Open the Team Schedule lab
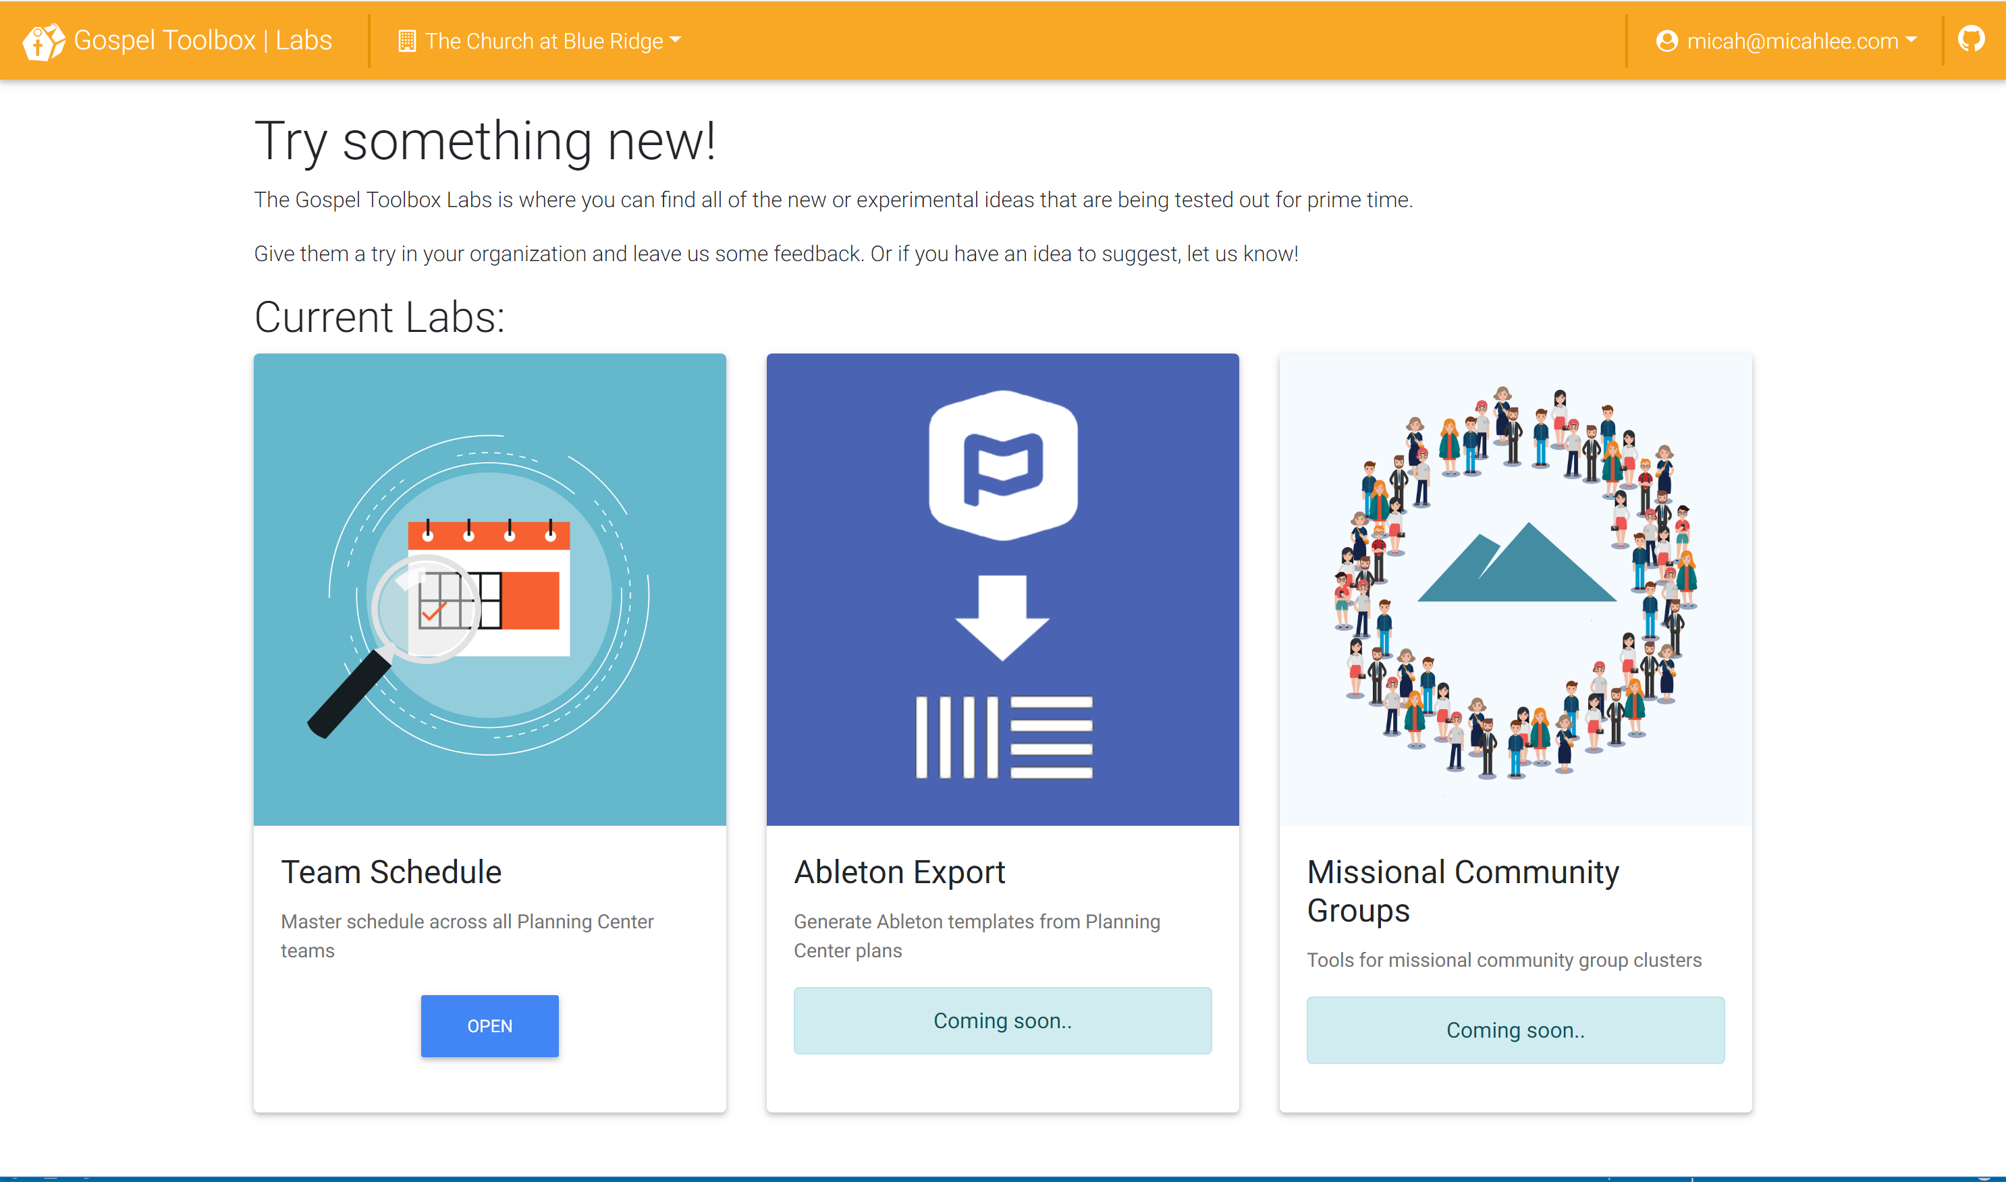2006x1182 pixels. coord(489,1026)
